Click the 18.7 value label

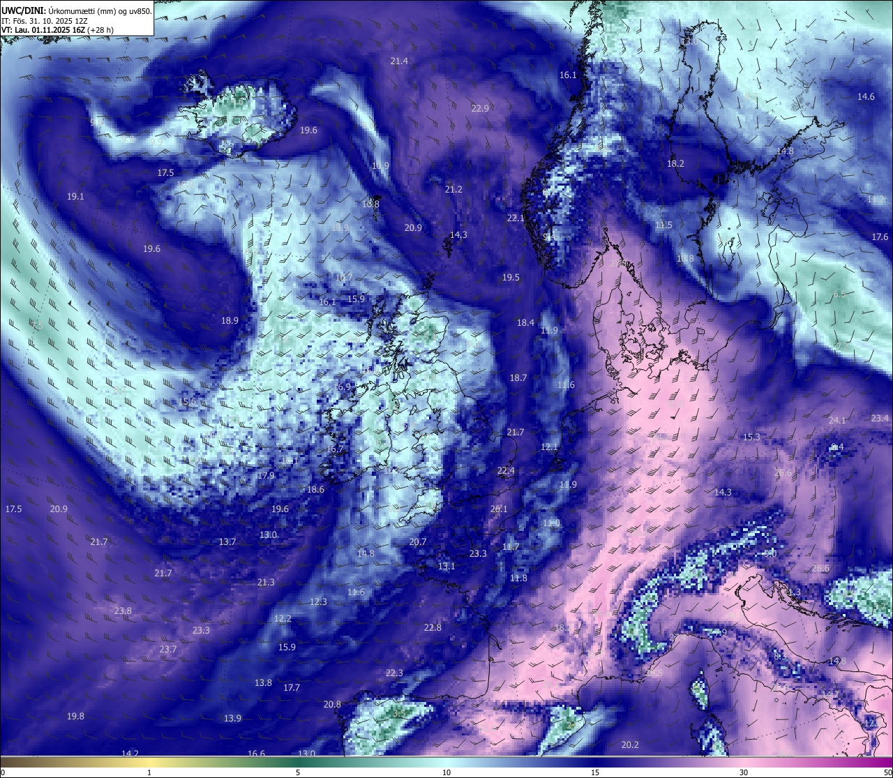[x=518, y=378]
